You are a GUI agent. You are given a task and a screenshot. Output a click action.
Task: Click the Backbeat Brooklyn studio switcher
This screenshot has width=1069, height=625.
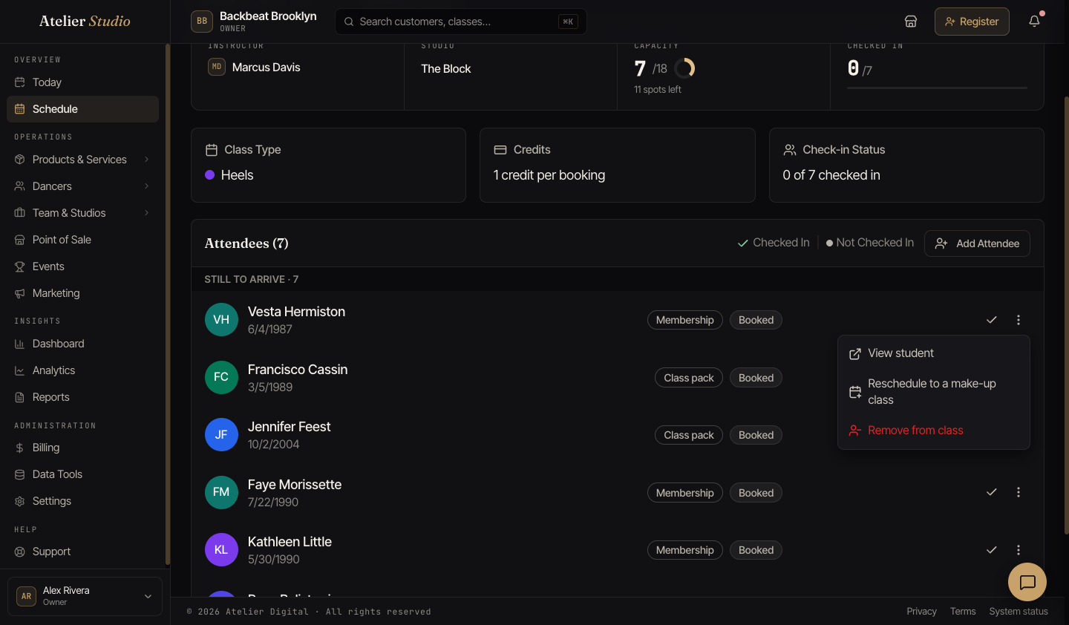(x=254, y=22)
